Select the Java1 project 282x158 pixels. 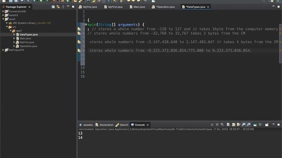point(12,19)
